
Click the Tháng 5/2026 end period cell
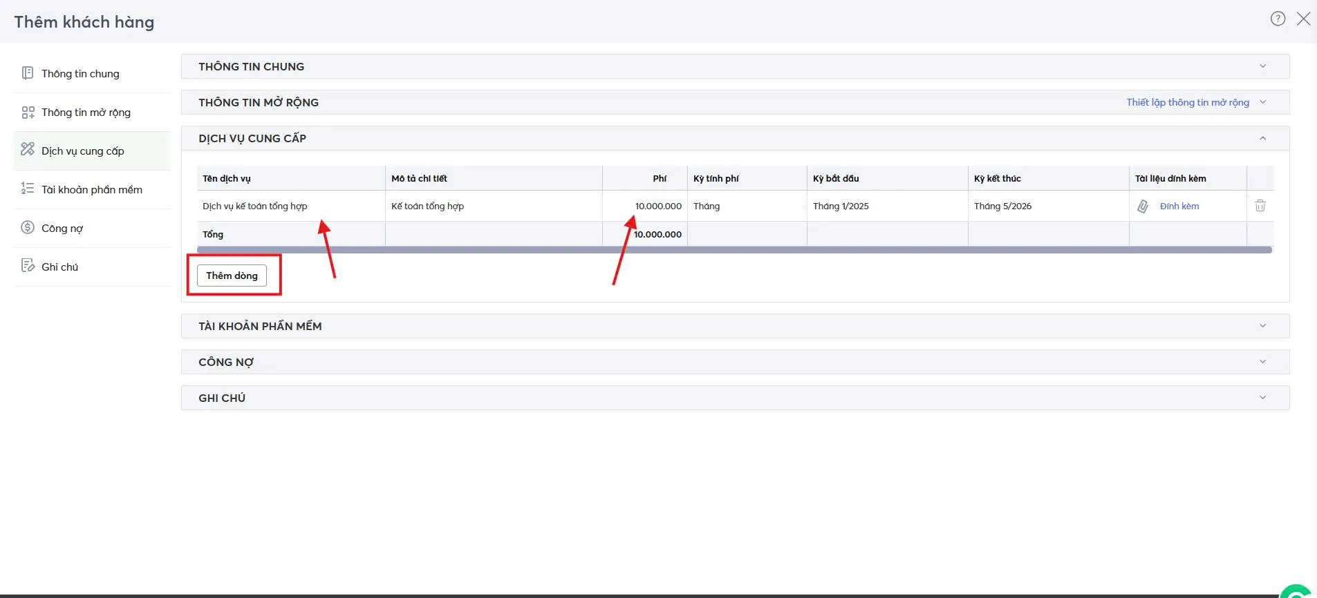pos(1049,206)
